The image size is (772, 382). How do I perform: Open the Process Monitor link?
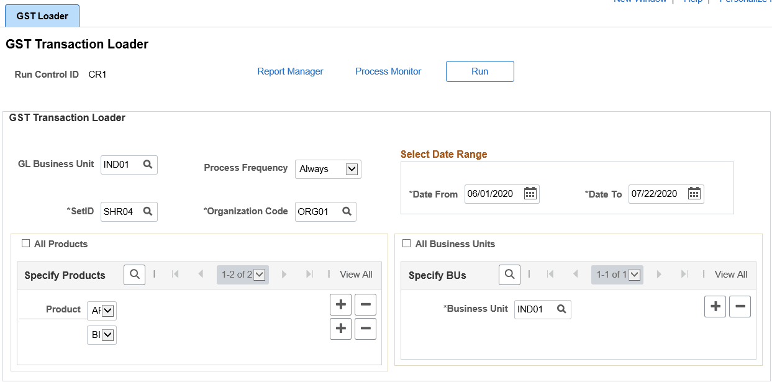(x=388, y=71)
